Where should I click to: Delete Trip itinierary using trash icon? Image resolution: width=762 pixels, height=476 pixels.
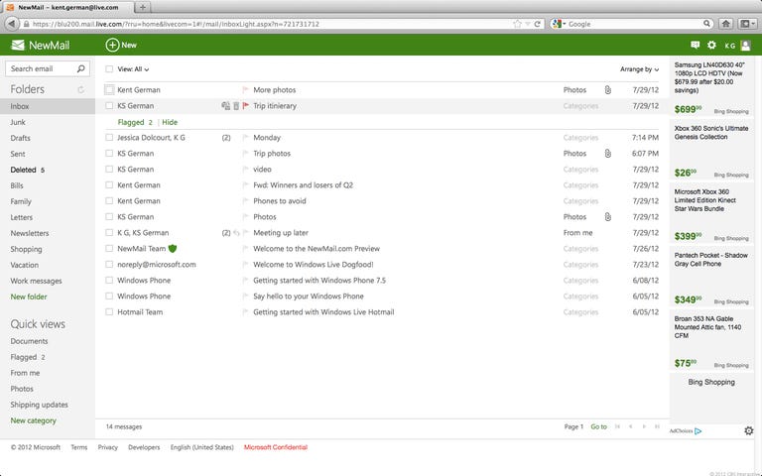click(236, 106)
